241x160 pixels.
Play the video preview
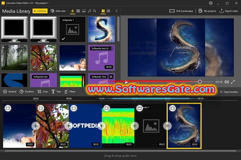(x=127, y=82)
